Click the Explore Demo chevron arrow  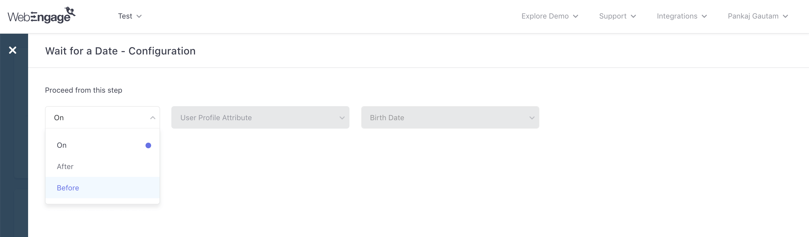[575, 16]
